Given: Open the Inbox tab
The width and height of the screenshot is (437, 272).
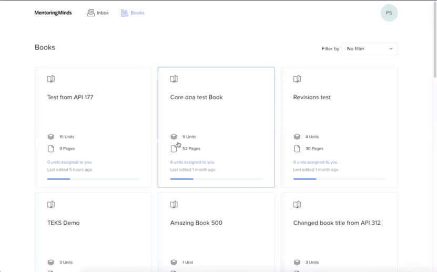Looking at the screenshot, I should point(98,13).
